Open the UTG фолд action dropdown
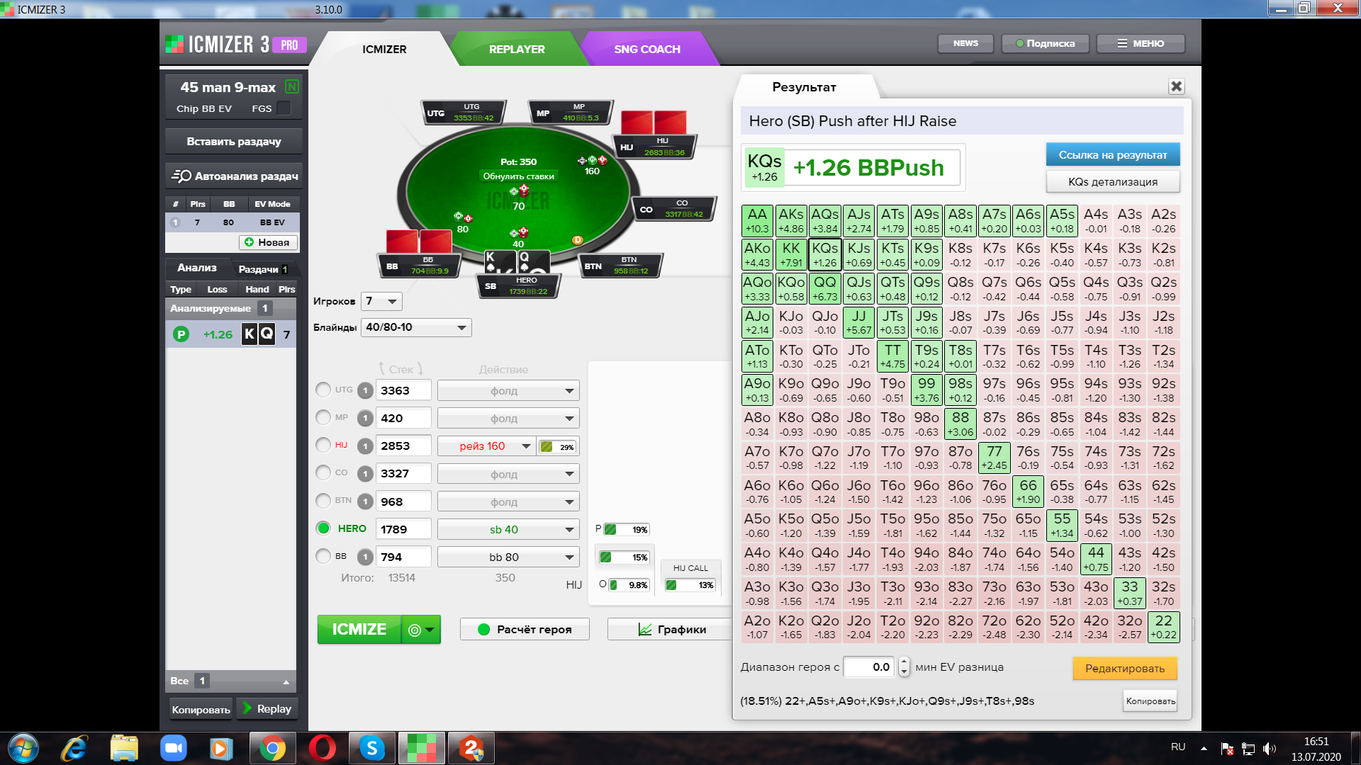Viewport: 1361px width, 765px height. 508,390
